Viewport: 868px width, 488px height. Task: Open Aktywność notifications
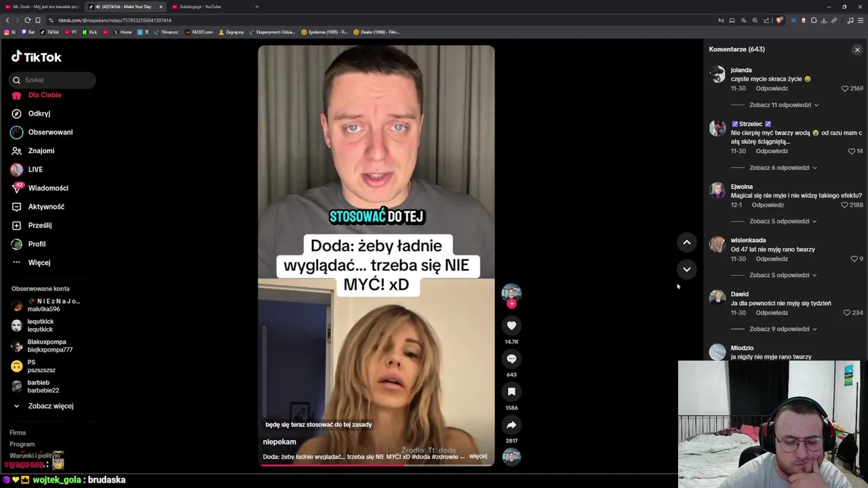pyautogui.click(x=38, y=207)
